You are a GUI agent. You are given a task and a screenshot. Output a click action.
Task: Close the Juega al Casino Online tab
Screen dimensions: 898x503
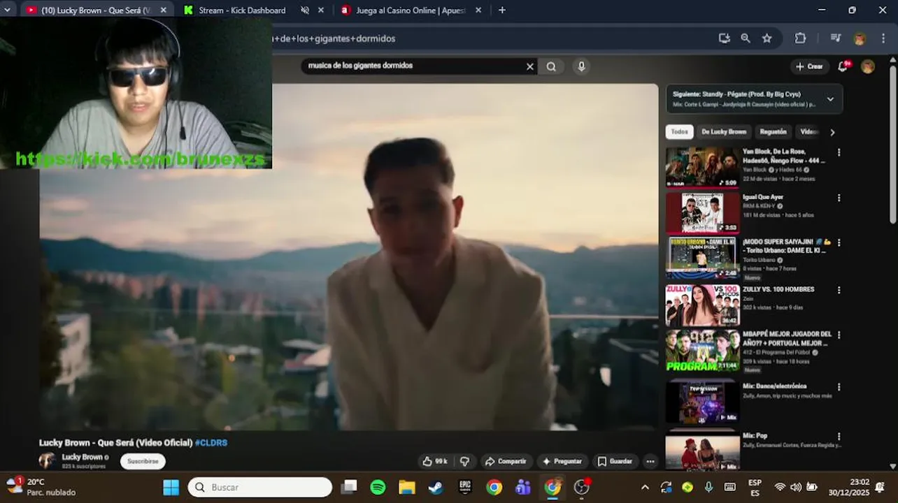coord(478,10)
